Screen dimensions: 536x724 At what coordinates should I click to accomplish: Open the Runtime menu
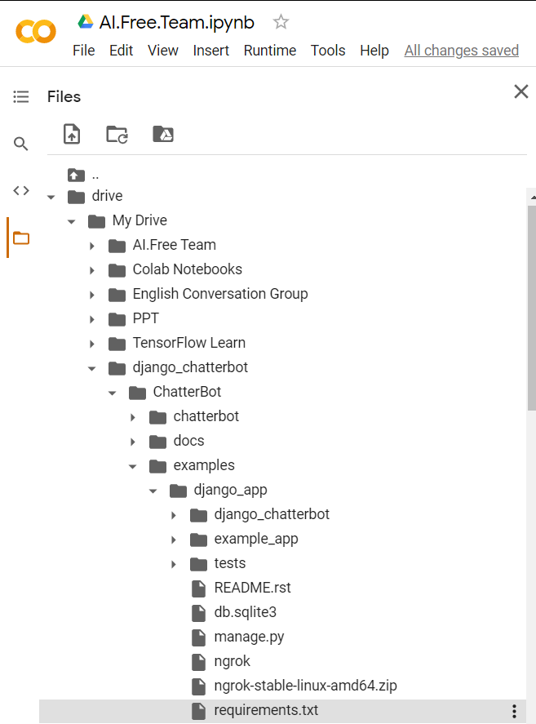pyautogui.click(x=270, y=51)
